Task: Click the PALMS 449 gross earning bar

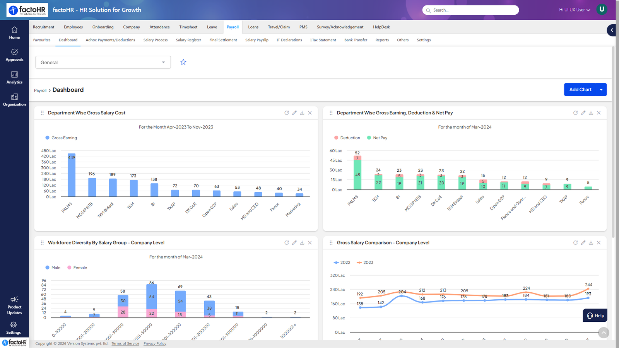Action: pyautogui.click(x=72, y=175)
